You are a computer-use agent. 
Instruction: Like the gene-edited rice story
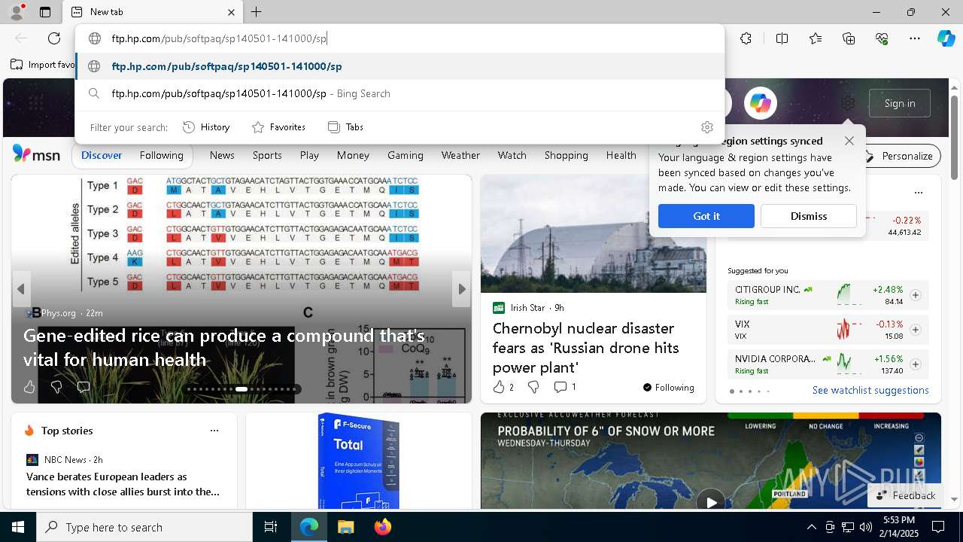29,387
